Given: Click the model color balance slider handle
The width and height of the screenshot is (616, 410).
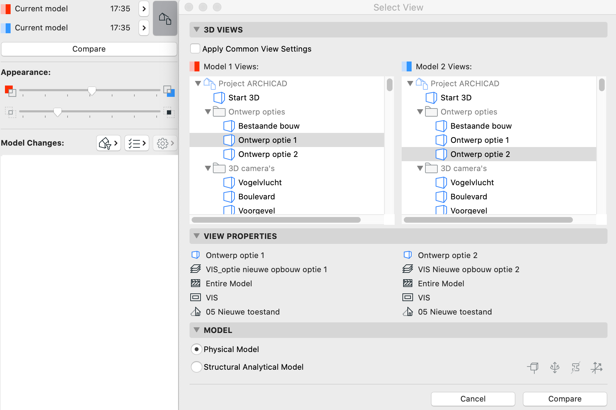Looking at the screenshot, I should pos(92,91).
